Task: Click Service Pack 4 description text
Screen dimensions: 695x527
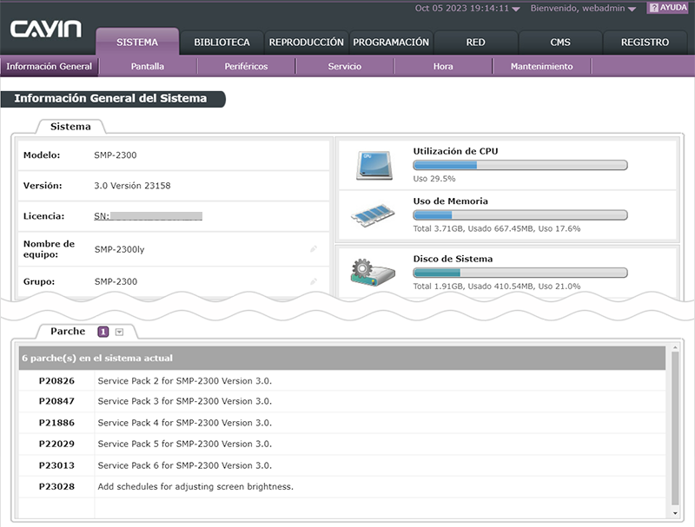Action: point(185,423)
